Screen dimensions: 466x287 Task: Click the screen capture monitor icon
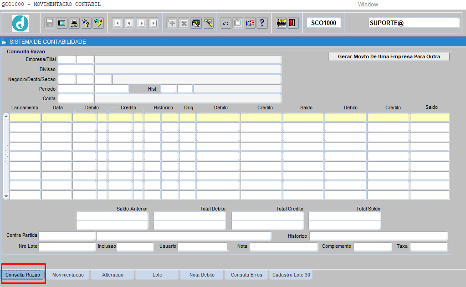coord(62,23)
